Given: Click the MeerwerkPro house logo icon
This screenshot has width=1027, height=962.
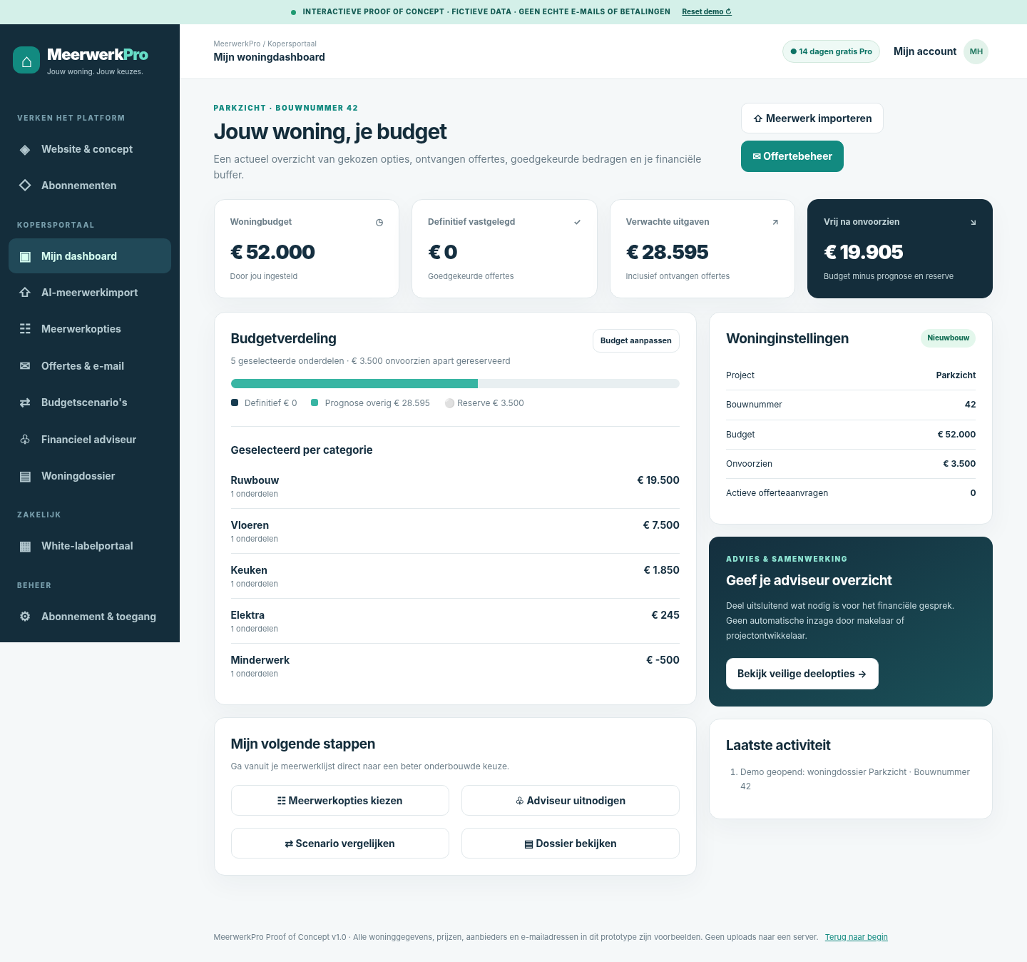Looking at the screenshot, I should tap(26, 60).
